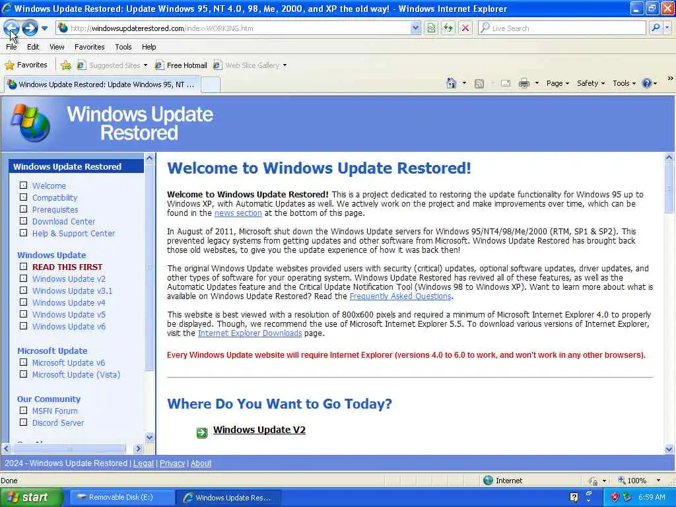This screenshot has height=507, width=676.
Task: Open Windows Update v3.1 link
Action: [73, 291]
